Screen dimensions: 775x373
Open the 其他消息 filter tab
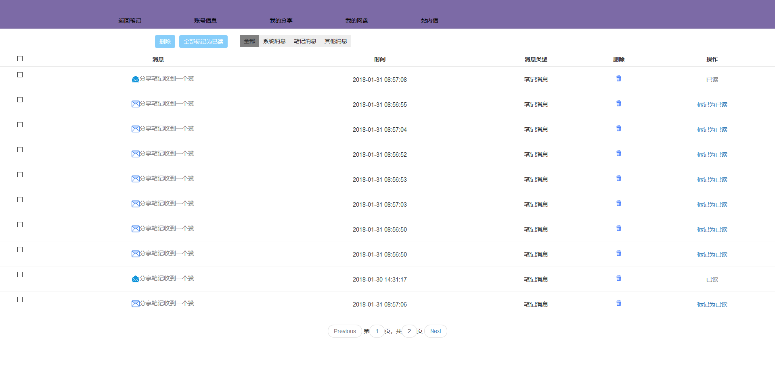[x=336, y=41]
